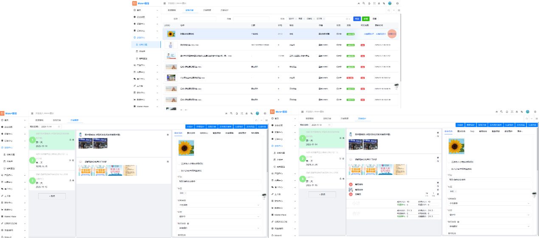Tick the first checkbox under the sunflower in the bottom-right window
This screenshot has width=539, height=238.
[449, 161]
